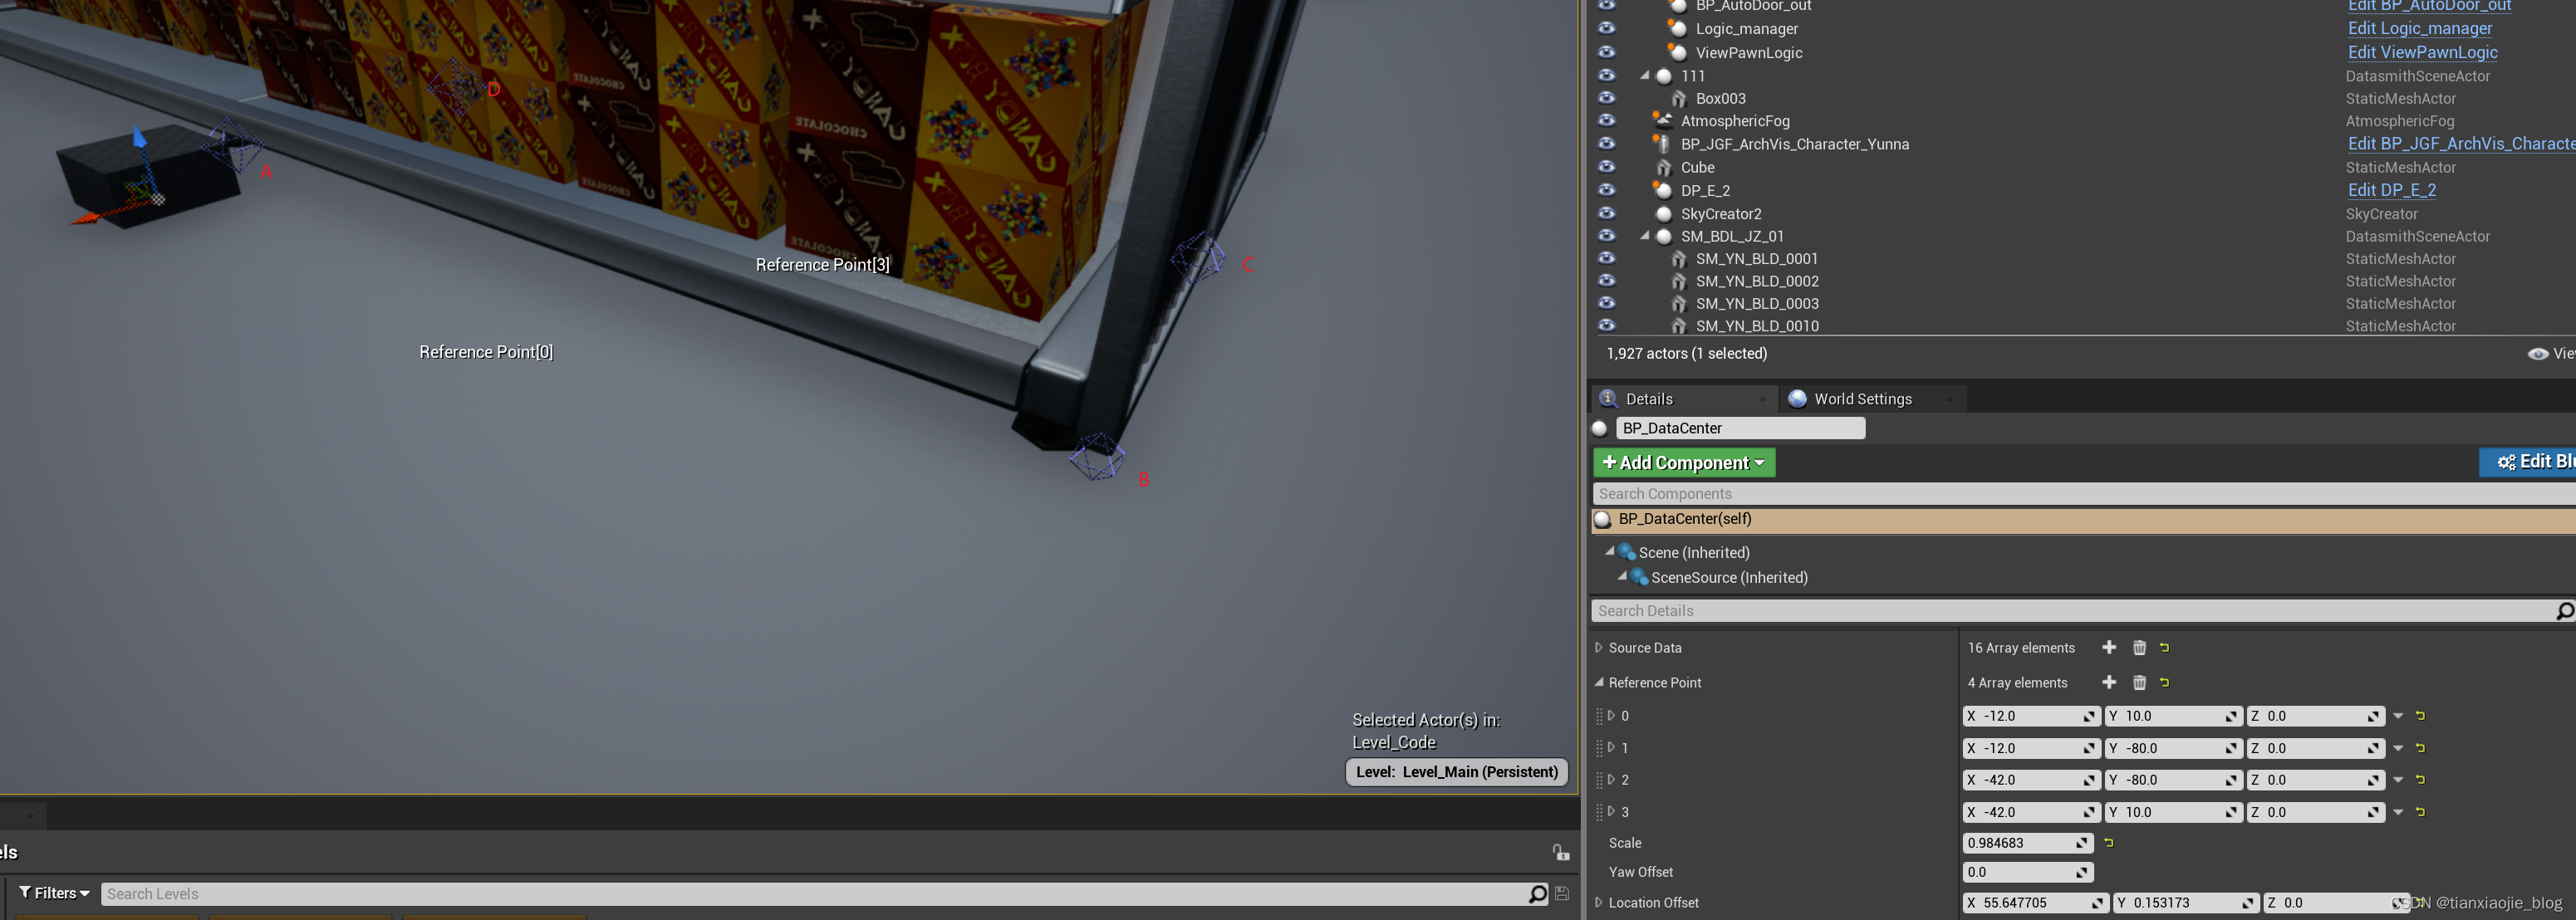2576x920 pixels.
Task: Select the Details tab
Action: coord(1648,399)
